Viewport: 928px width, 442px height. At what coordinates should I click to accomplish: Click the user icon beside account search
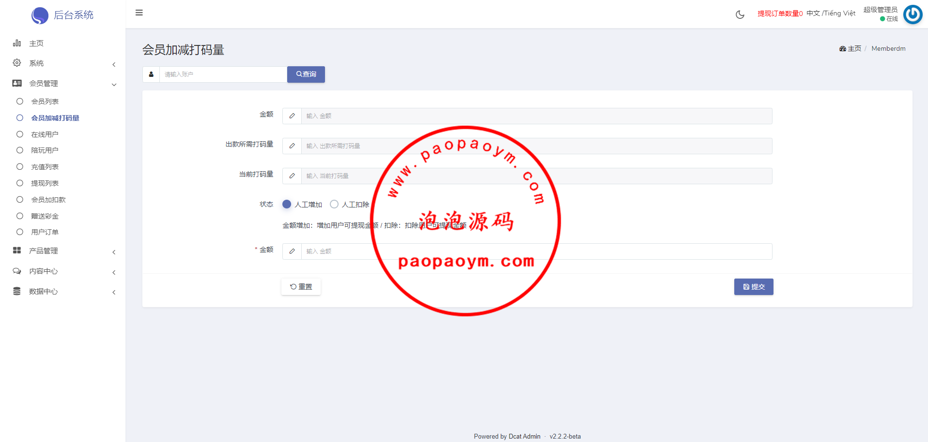click(x=151, y=74)
